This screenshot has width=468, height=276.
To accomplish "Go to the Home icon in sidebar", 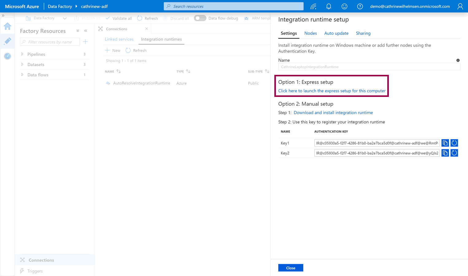I will [7, 26].
